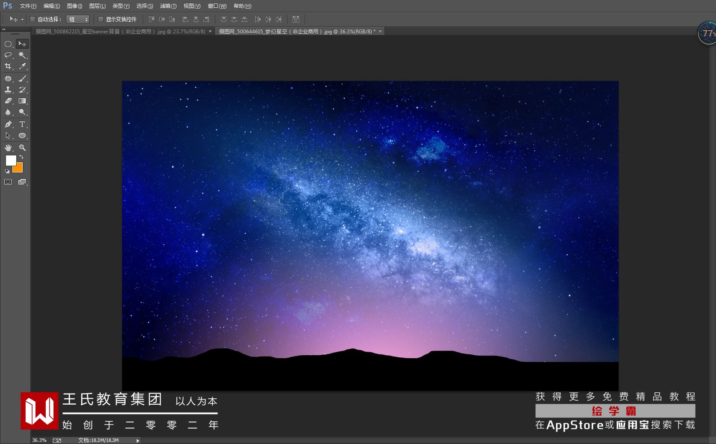Select the Blur tool
Viewport: 716px width, 444px height.
(x=8, y=112)
